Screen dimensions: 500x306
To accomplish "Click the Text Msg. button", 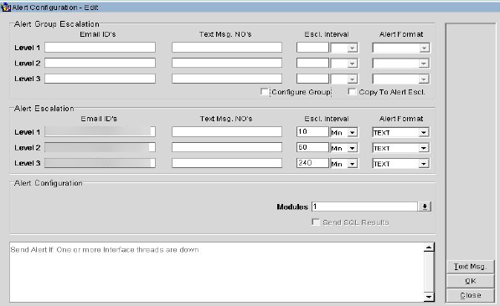I will 471,266.
